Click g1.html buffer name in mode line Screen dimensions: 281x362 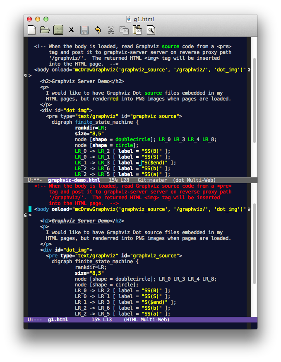coord(58,320)
